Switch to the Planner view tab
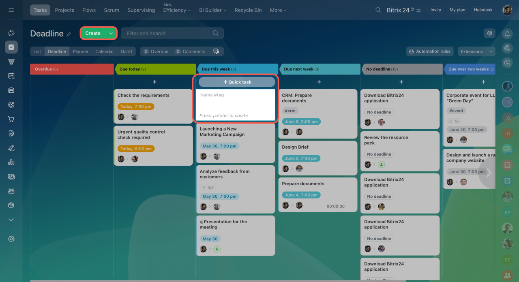Image resolution: width=519 pixels, height=282 pixels. tap(81, 51)
